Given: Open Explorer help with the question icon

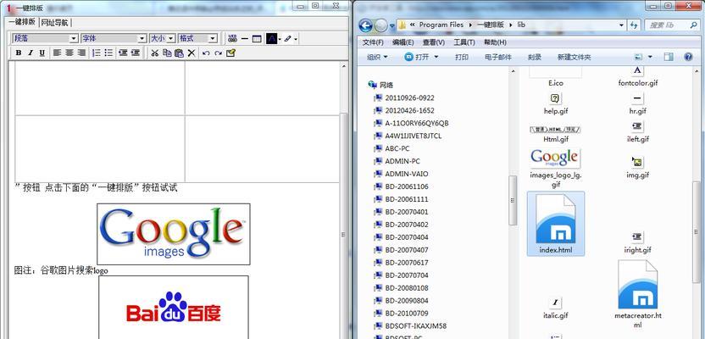Looking at the screenshot, I should [x=688, y=57].
